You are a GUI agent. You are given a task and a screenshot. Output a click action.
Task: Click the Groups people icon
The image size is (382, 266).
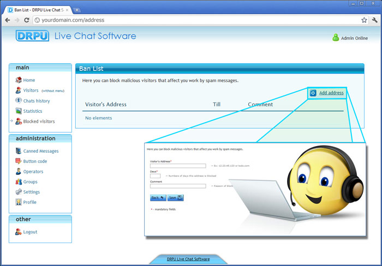click(x=19, y=182)
